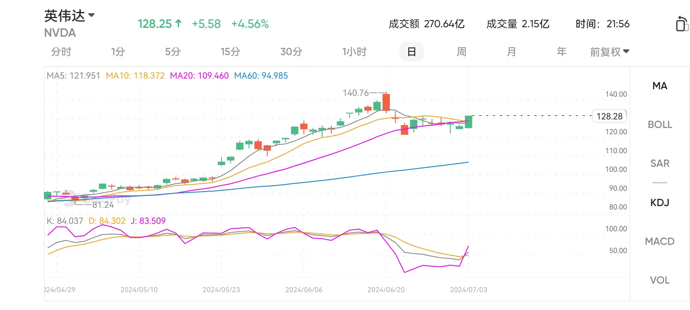Switch to the 年 yearly tab
This screenshot has height=310, width=690.
[x=561, y=52]
